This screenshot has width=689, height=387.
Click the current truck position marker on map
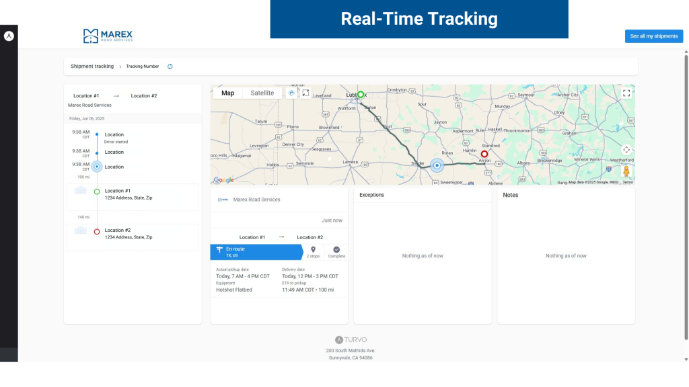(437, 165)
